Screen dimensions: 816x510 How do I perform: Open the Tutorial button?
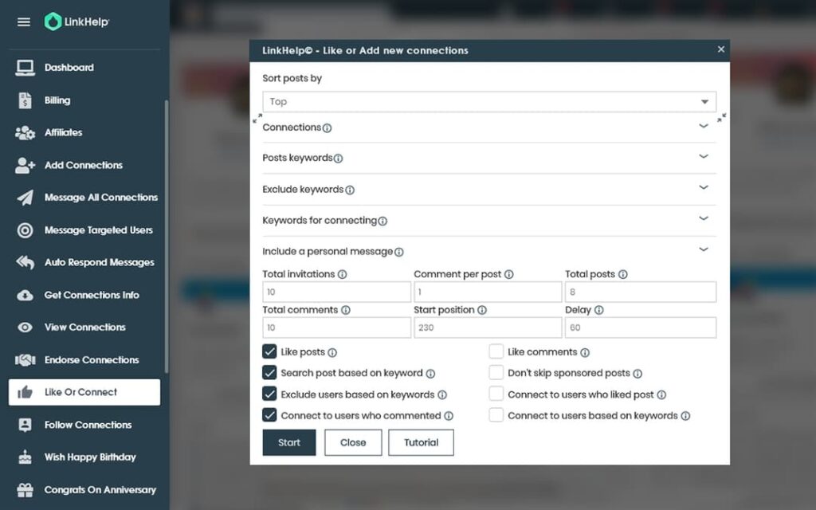pyautogui.click(x=421, y=442)
